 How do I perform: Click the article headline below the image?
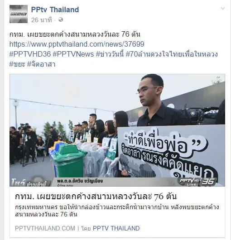[x=96, y=197]
